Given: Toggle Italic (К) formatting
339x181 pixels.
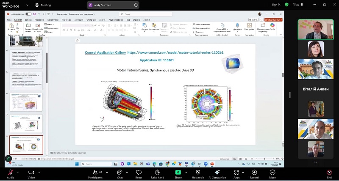Looking at the screenshot, I should (67, 30).
